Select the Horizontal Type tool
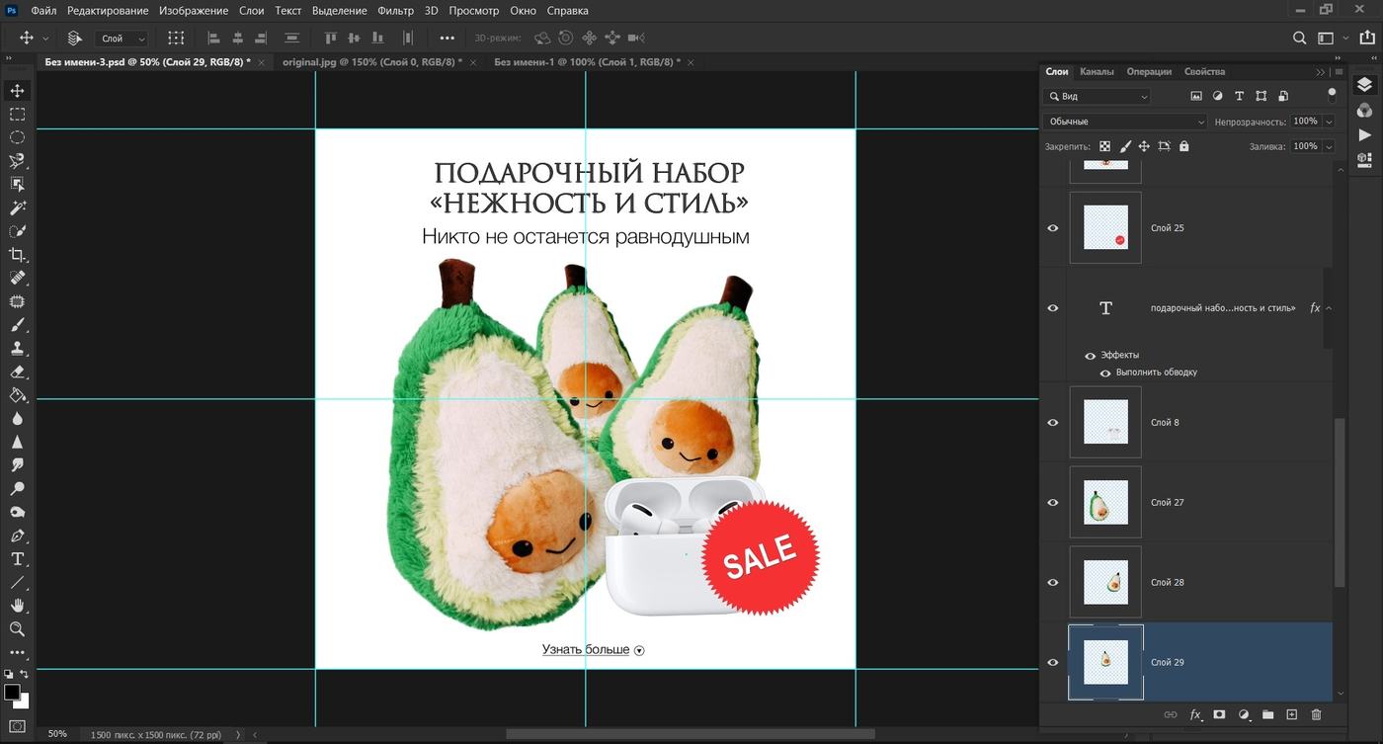This screenshot has height=744, width=1383. [17, 559]
